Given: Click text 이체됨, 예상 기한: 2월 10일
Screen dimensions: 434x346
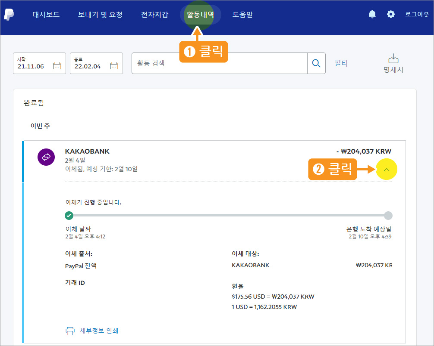Looking at the screenshot, I should [101, 169].
